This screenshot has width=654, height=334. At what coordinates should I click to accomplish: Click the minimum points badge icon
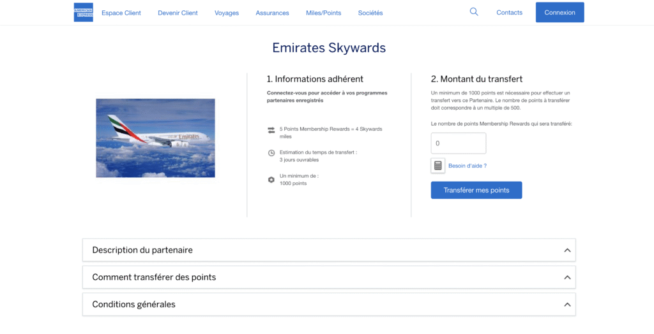click(271, 180)
